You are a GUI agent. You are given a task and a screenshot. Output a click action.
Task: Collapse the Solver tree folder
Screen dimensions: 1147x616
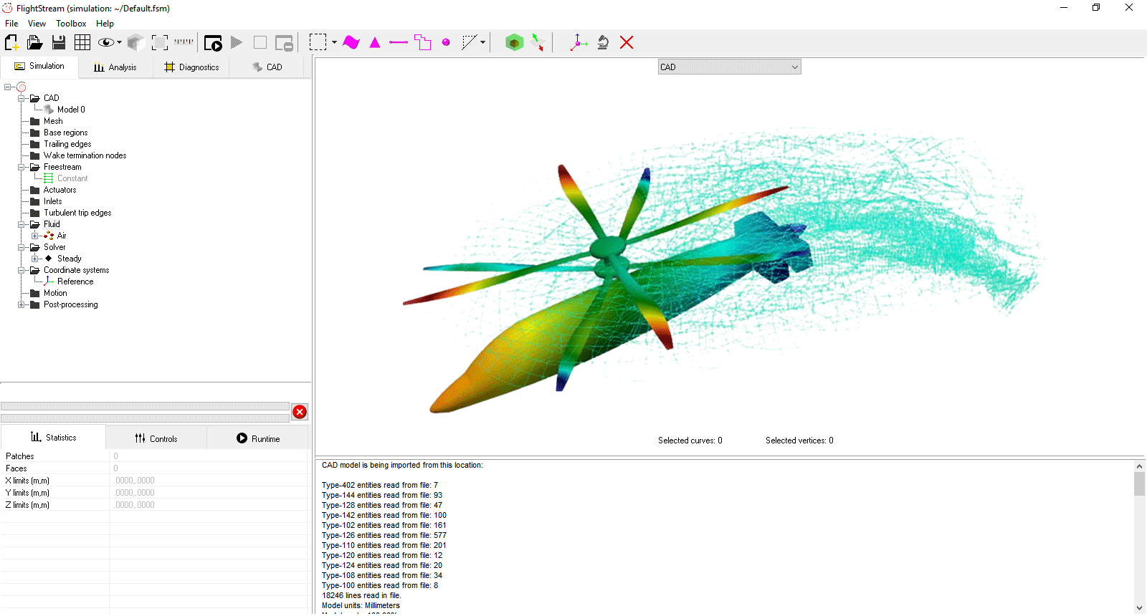(x=22, y=247)
